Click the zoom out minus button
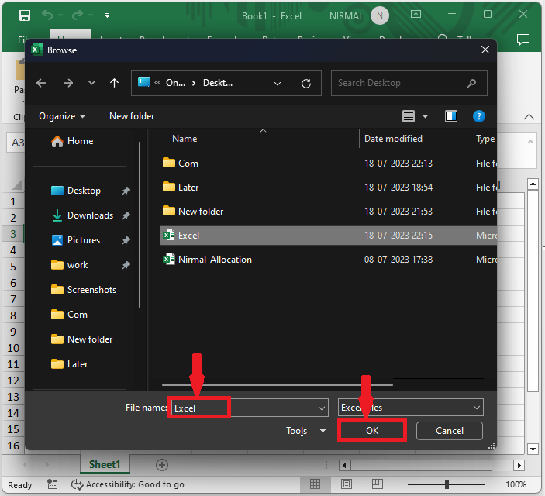545x496 pixels. click(400, 484)
